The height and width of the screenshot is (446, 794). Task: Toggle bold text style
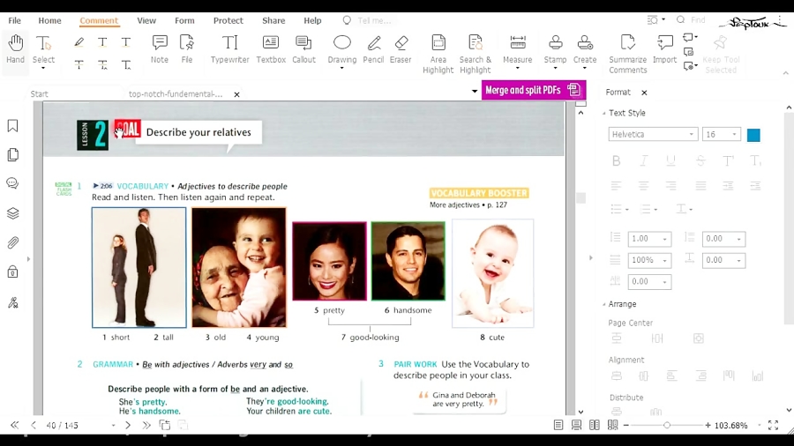point(616,160)
